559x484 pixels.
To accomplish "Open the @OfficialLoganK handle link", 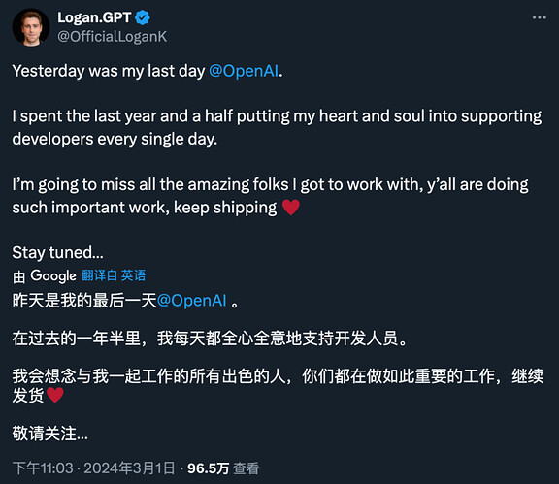I will 112,36.
